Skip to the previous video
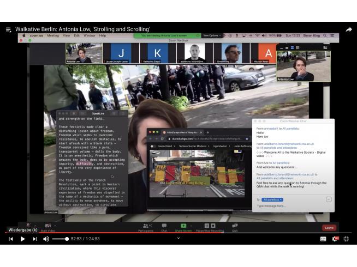The image size is (357, 267). coord(10,239)
